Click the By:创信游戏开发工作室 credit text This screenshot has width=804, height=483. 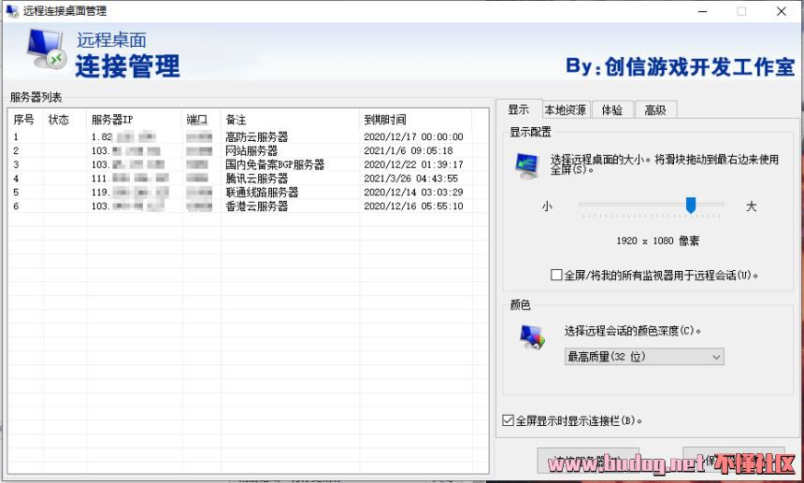pyautogui.click(x=680, y=66)
